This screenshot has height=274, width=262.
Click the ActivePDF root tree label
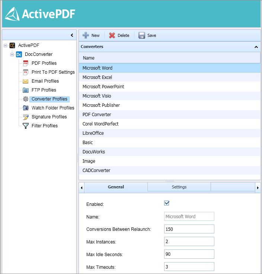[29, 45]
